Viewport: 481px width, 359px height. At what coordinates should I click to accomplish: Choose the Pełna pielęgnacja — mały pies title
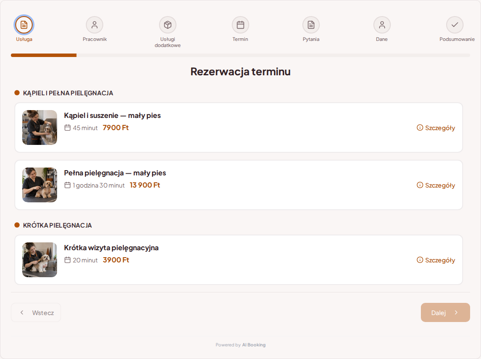(115, 173)
